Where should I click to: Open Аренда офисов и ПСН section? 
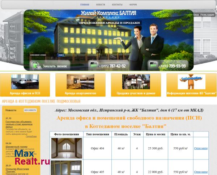click(25, 93)
